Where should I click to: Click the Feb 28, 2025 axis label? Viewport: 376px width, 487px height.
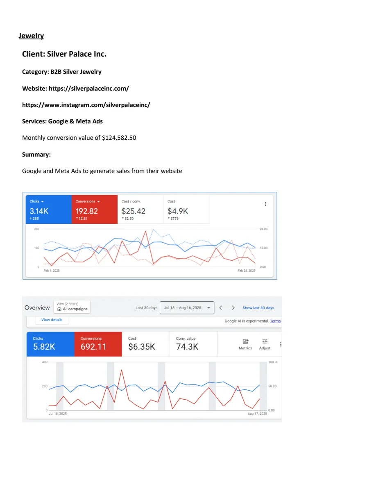pos(247,271)
